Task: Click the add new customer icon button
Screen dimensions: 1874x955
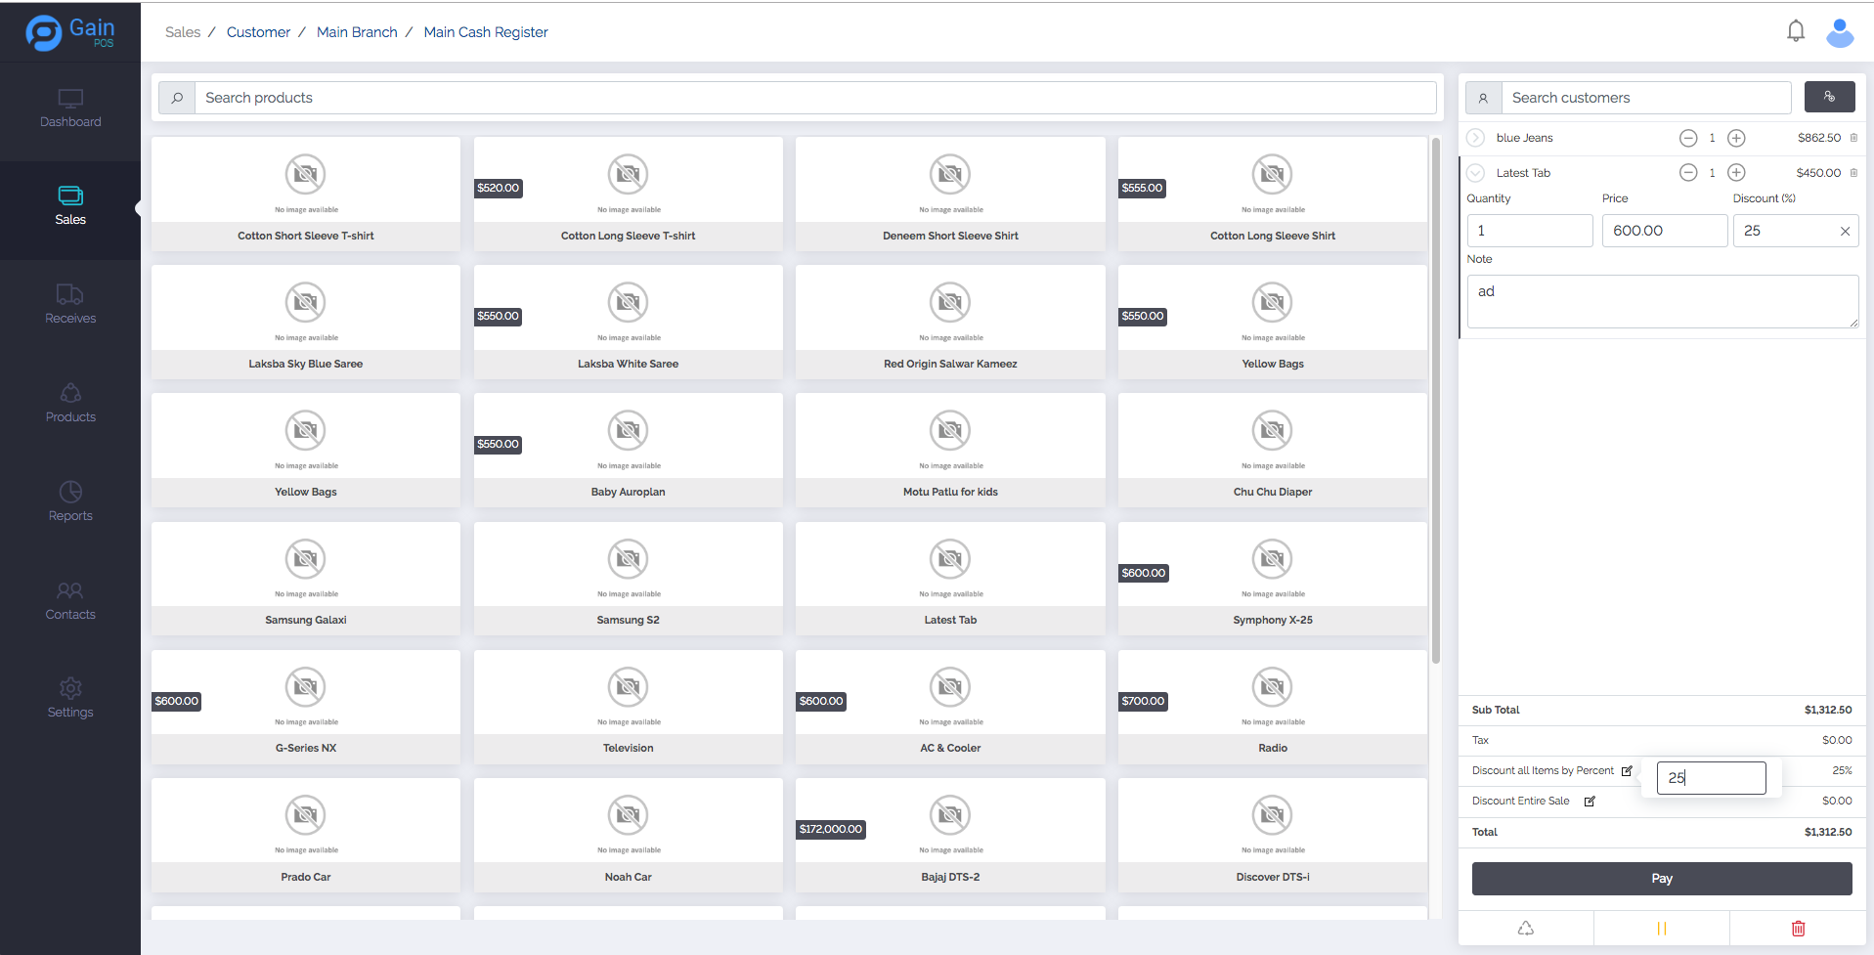Action: coord(1828,97)
